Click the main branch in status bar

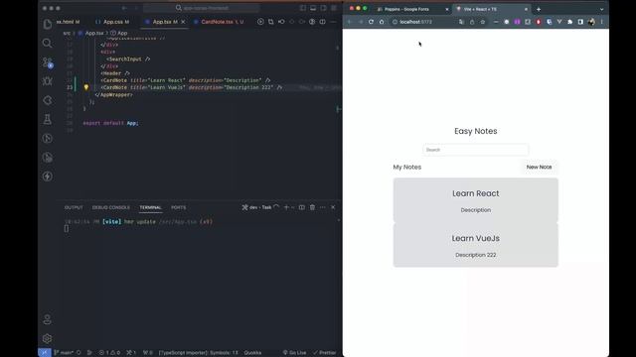64,353
